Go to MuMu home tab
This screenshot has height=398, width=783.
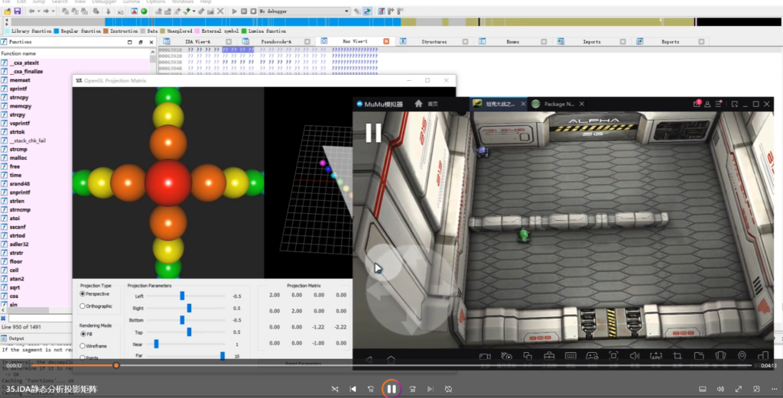426,104
